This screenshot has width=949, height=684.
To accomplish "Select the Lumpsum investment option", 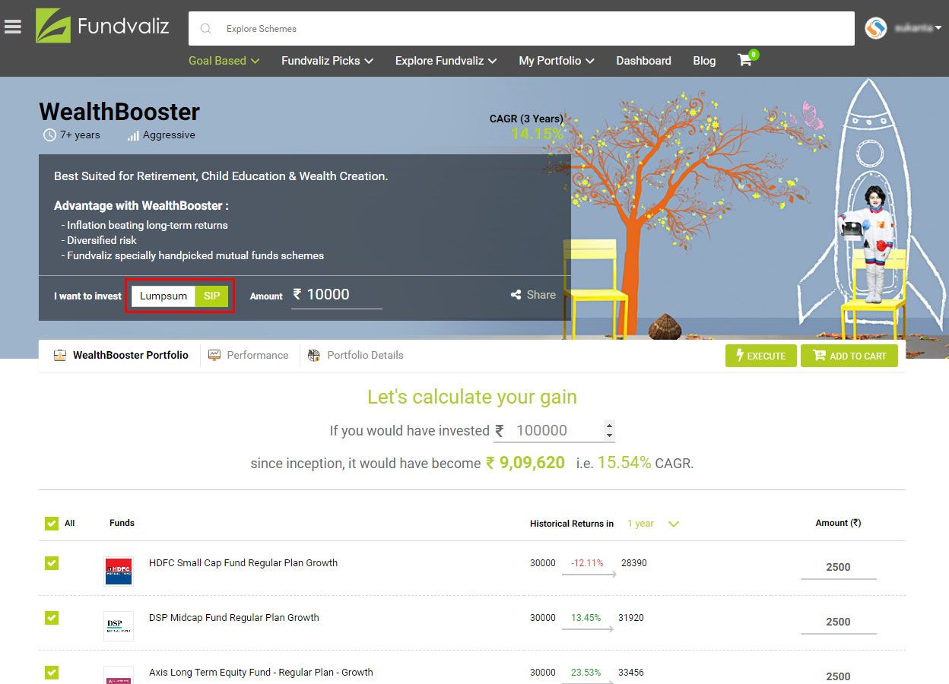I will 163,296.
